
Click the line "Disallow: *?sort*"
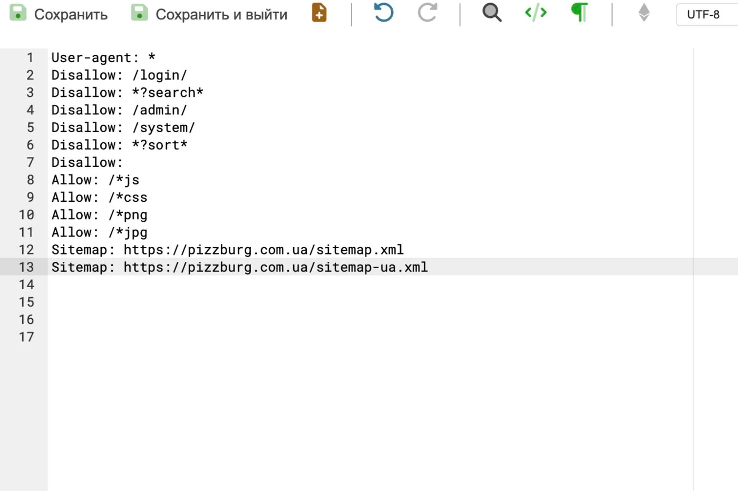119,144
